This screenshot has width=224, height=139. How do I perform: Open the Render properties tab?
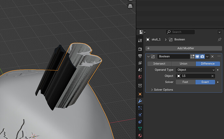140,49
